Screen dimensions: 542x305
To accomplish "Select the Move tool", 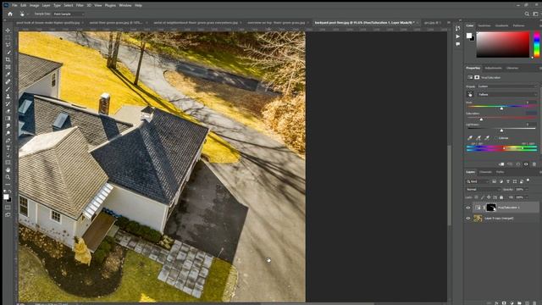I will (8, 30).
